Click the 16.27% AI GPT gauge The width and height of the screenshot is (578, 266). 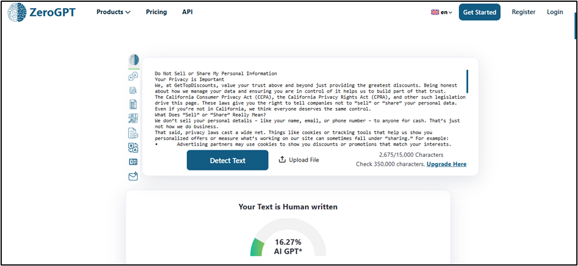288,238
